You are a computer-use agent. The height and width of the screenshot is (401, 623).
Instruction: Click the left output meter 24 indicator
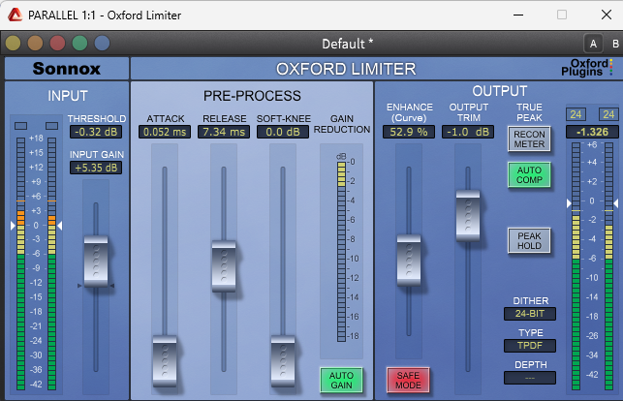point(576,114)
